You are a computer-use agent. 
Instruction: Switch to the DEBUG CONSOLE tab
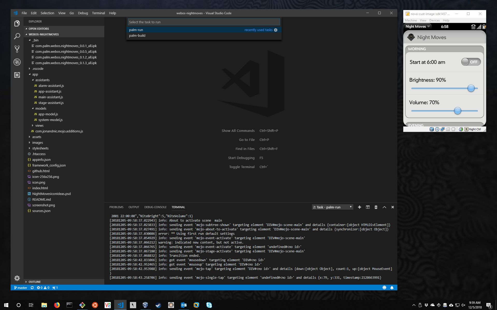click(x=155, y=207)
